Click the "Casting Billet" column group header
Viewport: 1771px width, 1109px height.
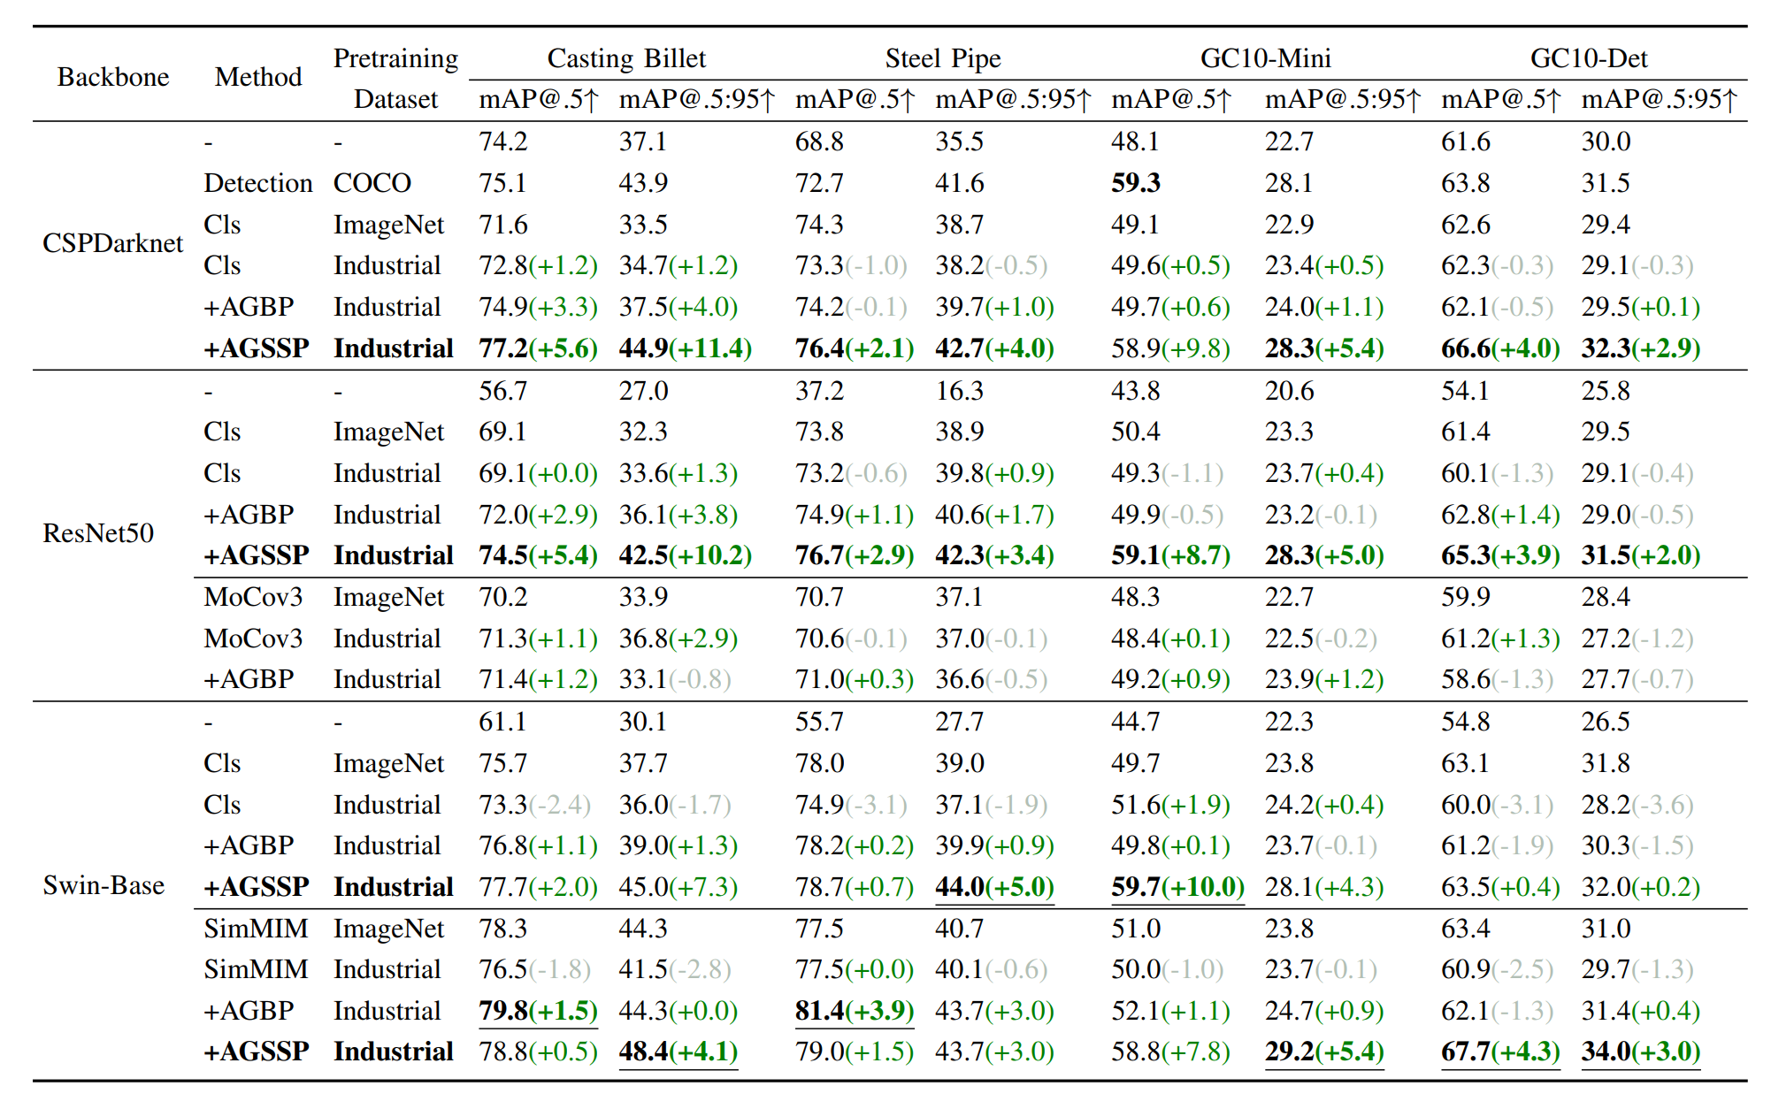pyautogui.click(x=626, y=58)
